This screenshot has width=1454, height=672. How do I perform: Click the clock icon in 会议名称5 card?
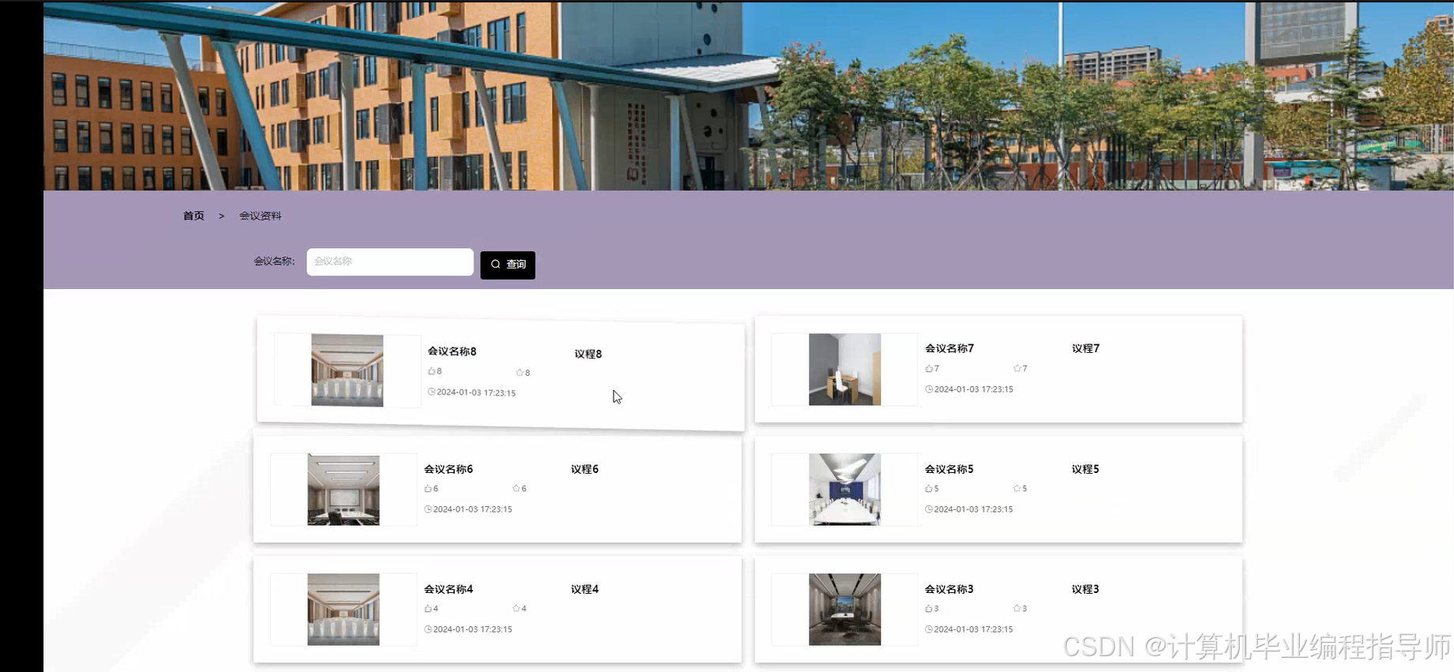point(929,509)
